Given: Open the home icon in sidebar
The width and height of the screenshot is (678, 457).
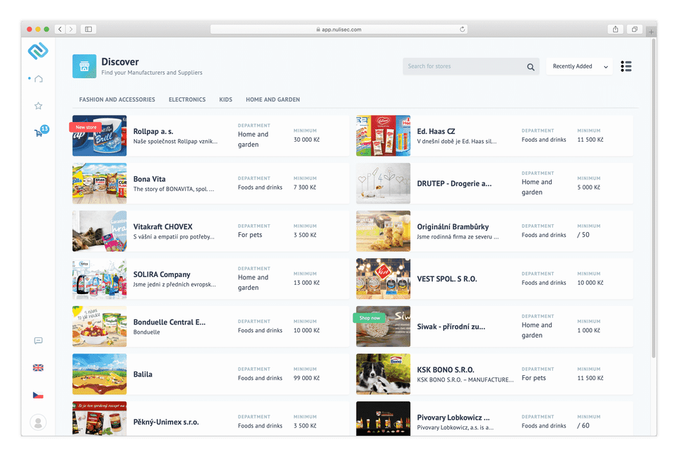Looking at the screenshot, I should click(x=38, y=78).
